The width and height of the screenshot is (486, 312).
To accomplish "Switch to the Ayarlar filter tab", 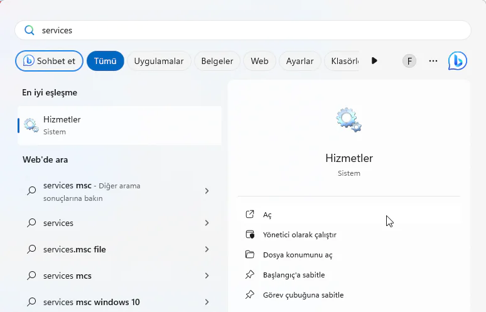I will tap(300, 61).
